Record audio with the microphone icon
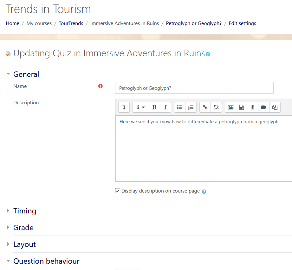The height and width of the screenshot is (270, 292). pos(253,107)
